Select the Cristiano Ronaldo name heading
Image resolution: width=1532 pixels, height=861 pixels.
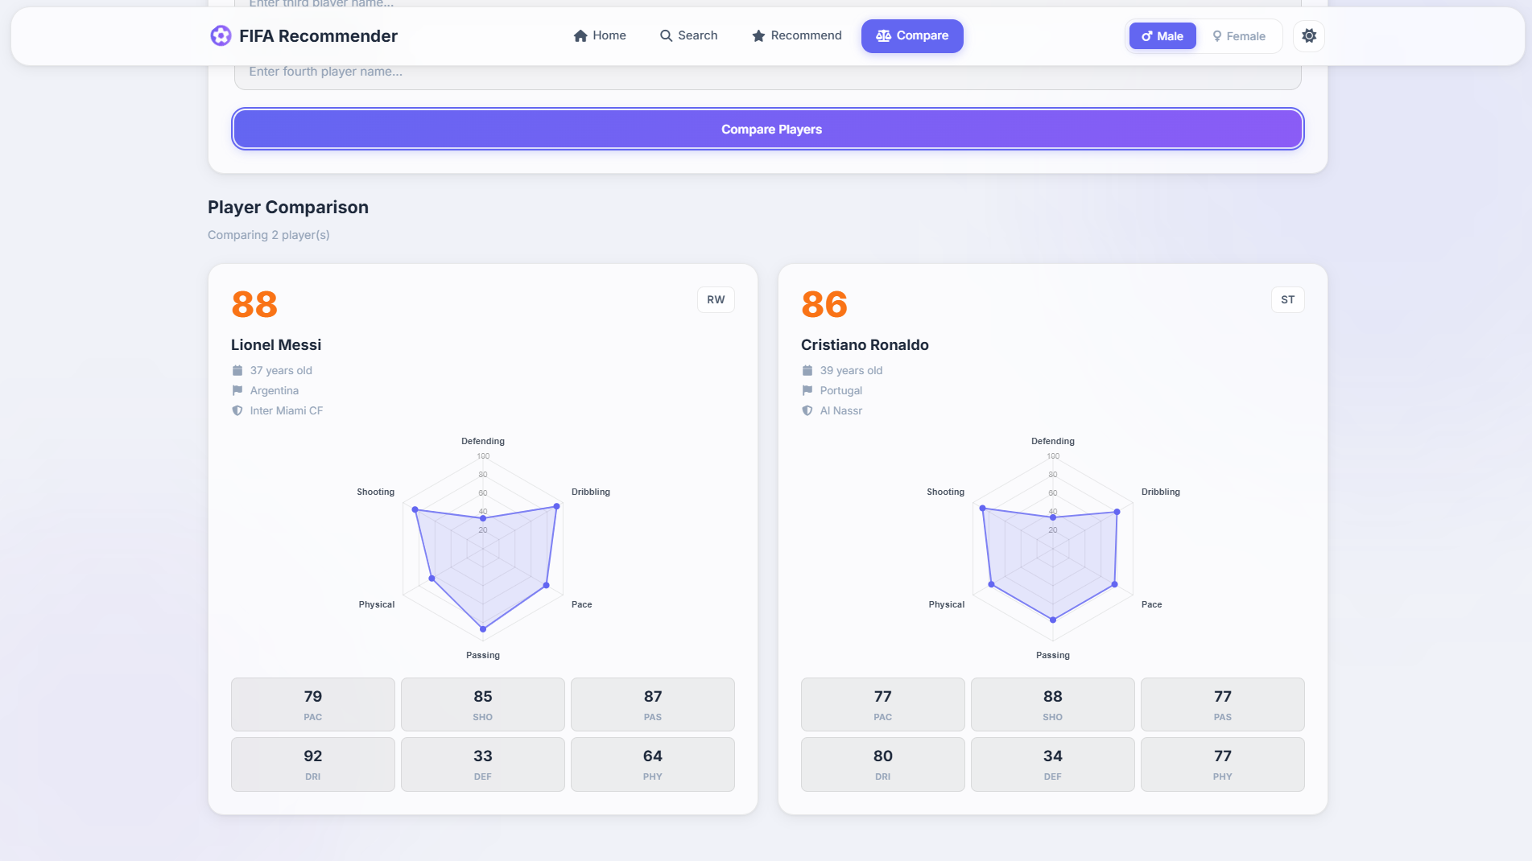click(x=865, y=344)
